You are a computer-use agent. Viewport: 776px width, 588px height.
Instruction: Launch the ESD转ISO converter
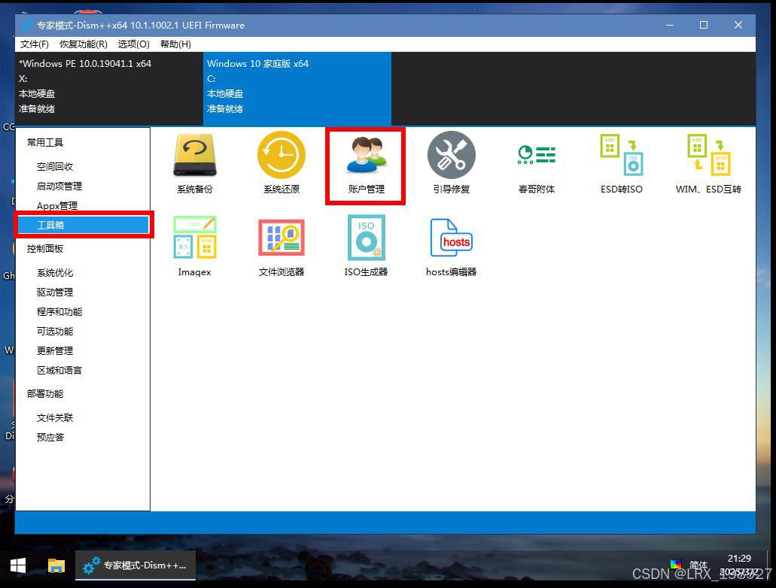point(621,163)
